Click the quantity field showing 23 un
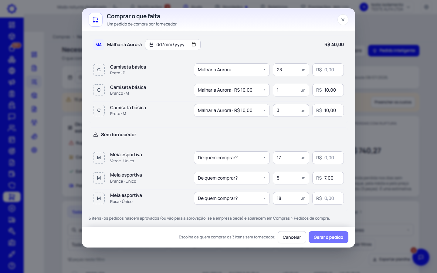 point(291,70)
